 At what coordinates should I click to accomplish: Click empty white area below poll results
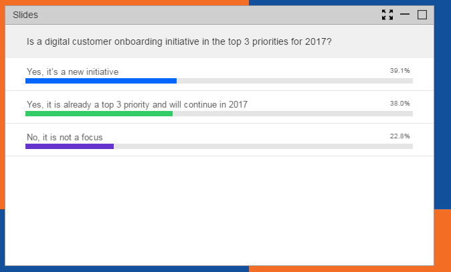(219, 211)
